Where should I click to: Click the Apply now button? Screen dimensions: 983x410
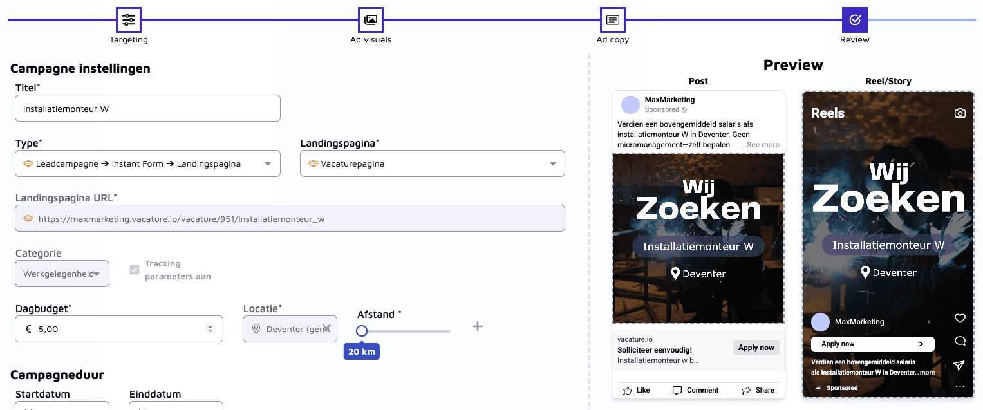[756, 347]
